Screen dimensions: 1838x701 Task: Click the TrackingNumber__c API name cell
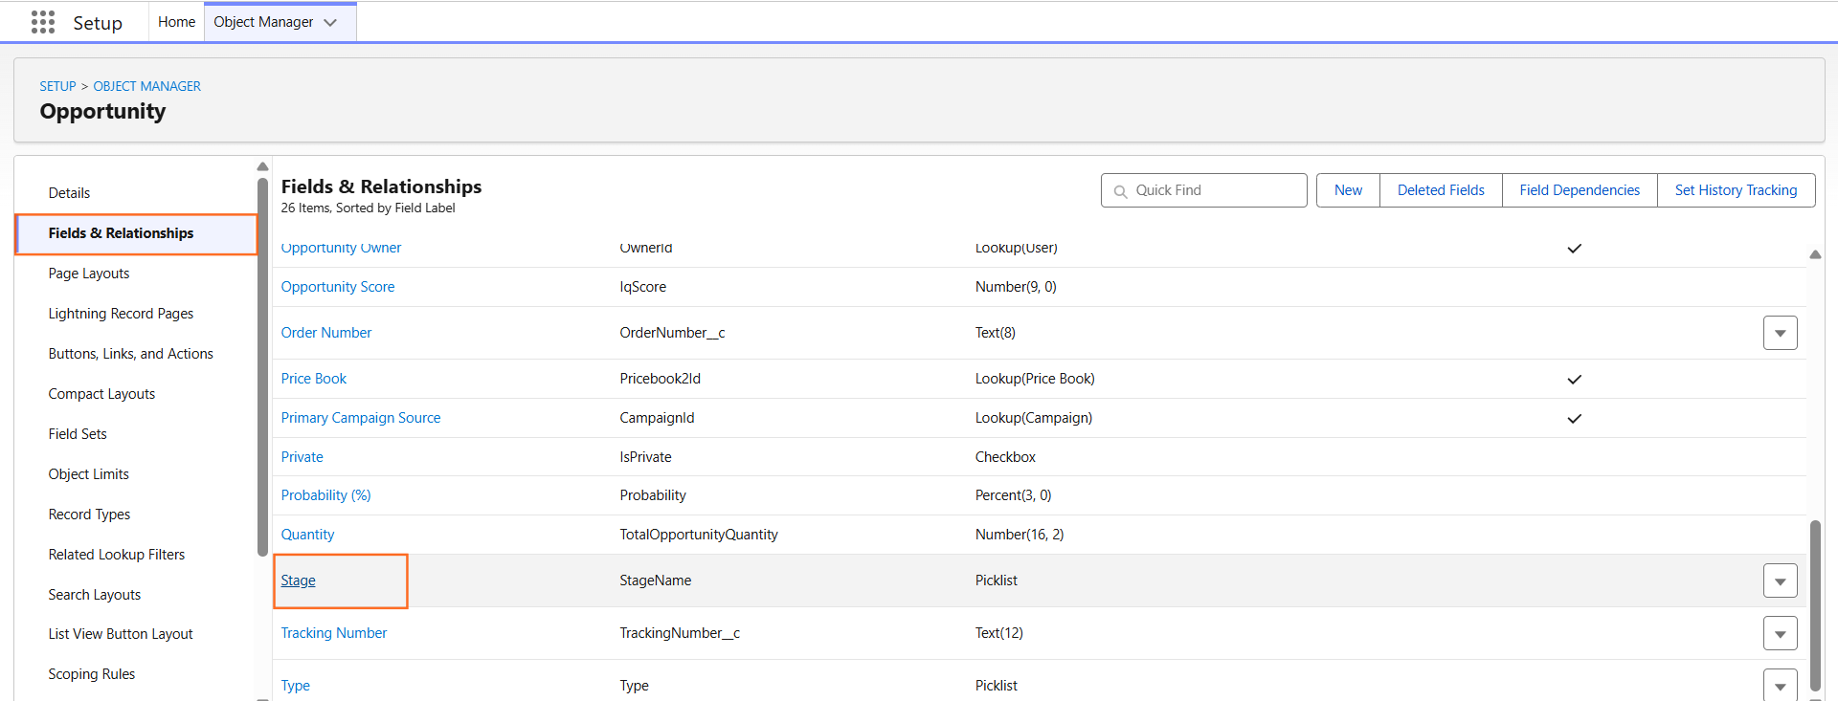[680, 633]
